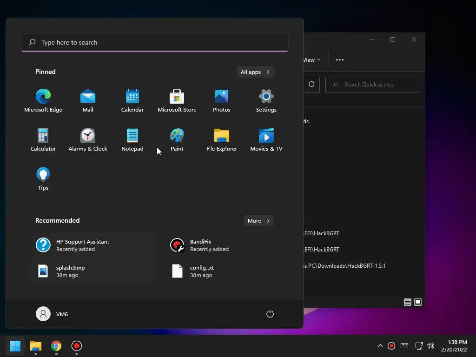This screenshot has width=476, height=357.
Task: Show hidden system tray icons
Action: 380,346
